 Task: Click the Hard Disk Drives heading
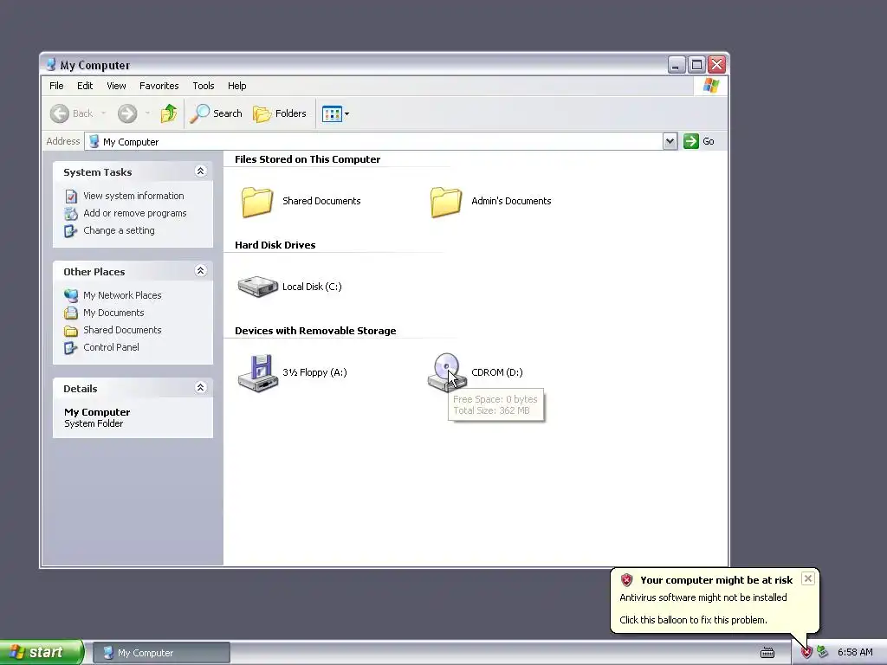click(x=275, y=245)
